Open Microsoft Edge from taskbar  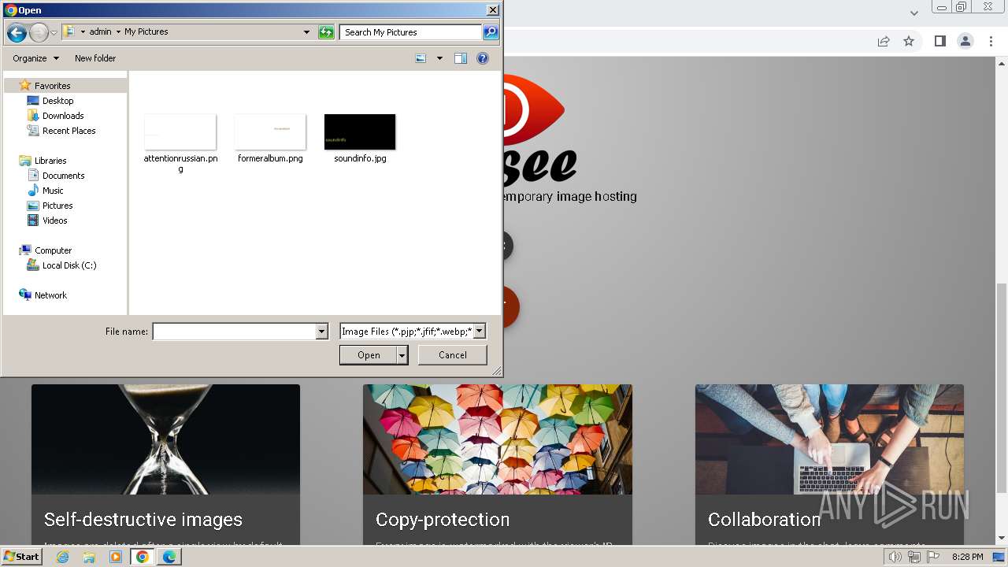click(x=169, y=557)
